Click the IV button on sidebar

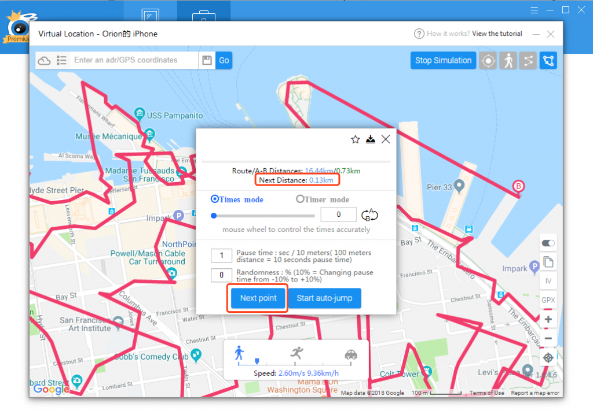548,281
